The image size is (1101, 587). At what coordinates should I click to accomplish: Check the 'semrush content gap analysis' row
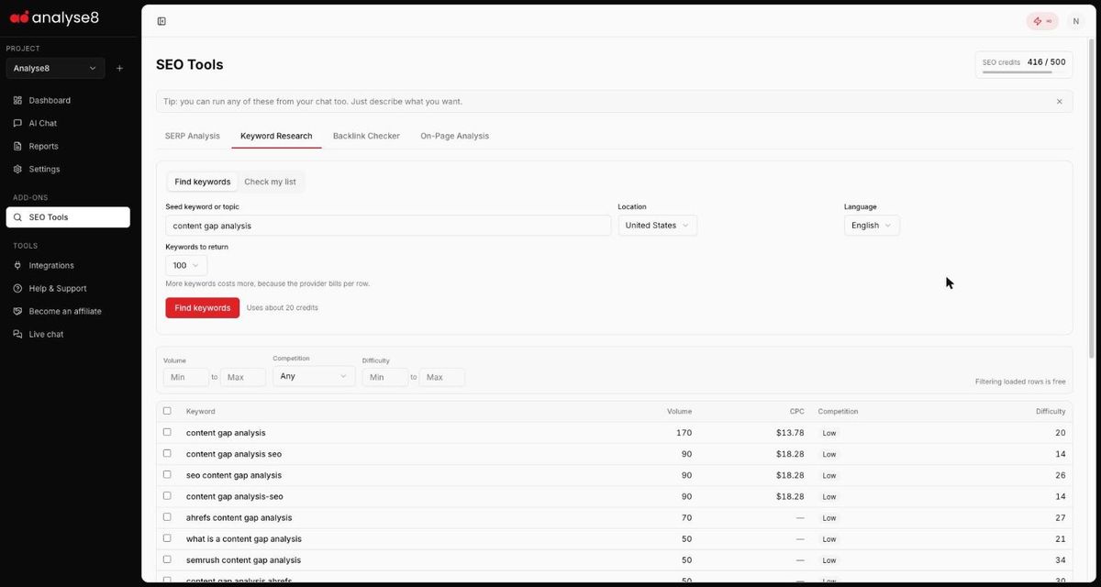[x=167, y=559]
